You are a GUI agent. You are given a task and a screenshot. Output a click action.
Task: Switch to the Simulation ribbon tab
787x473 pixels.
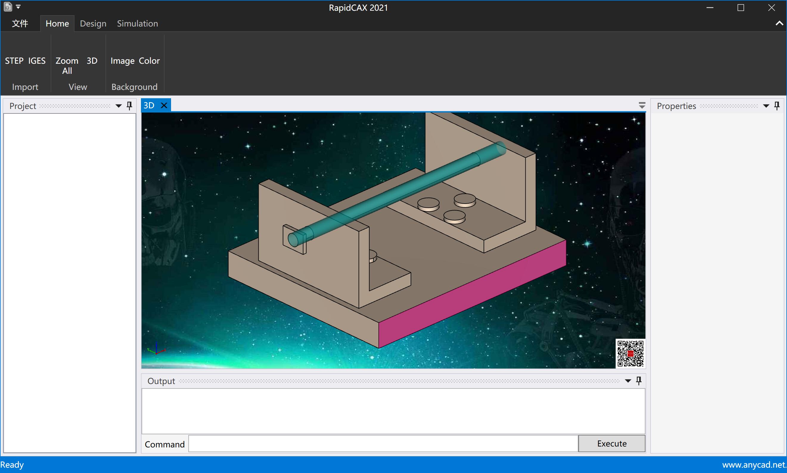(x=137, y=24)
